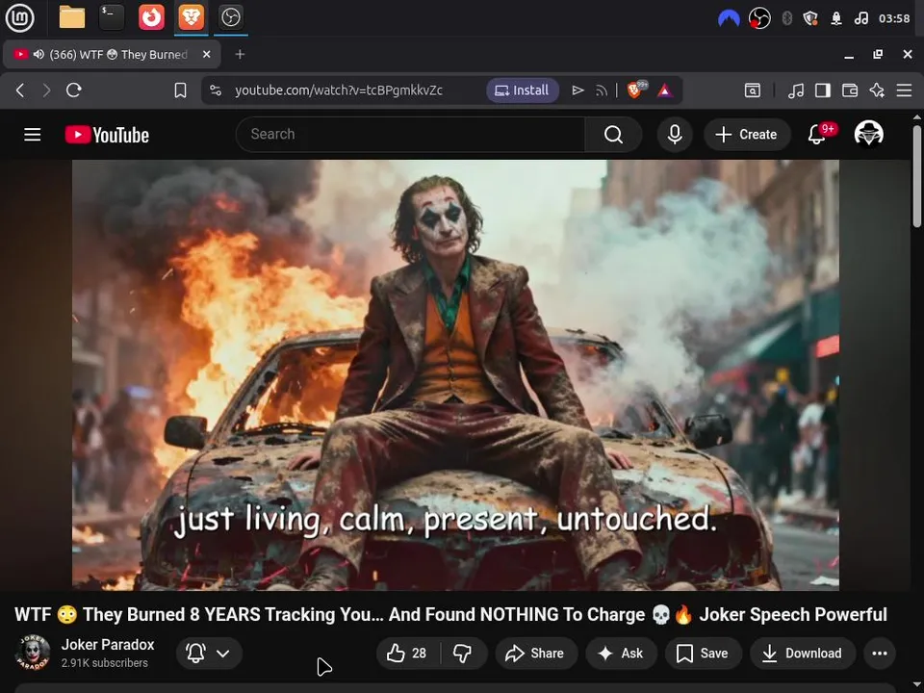Click the video title text

tap(450, 615)
